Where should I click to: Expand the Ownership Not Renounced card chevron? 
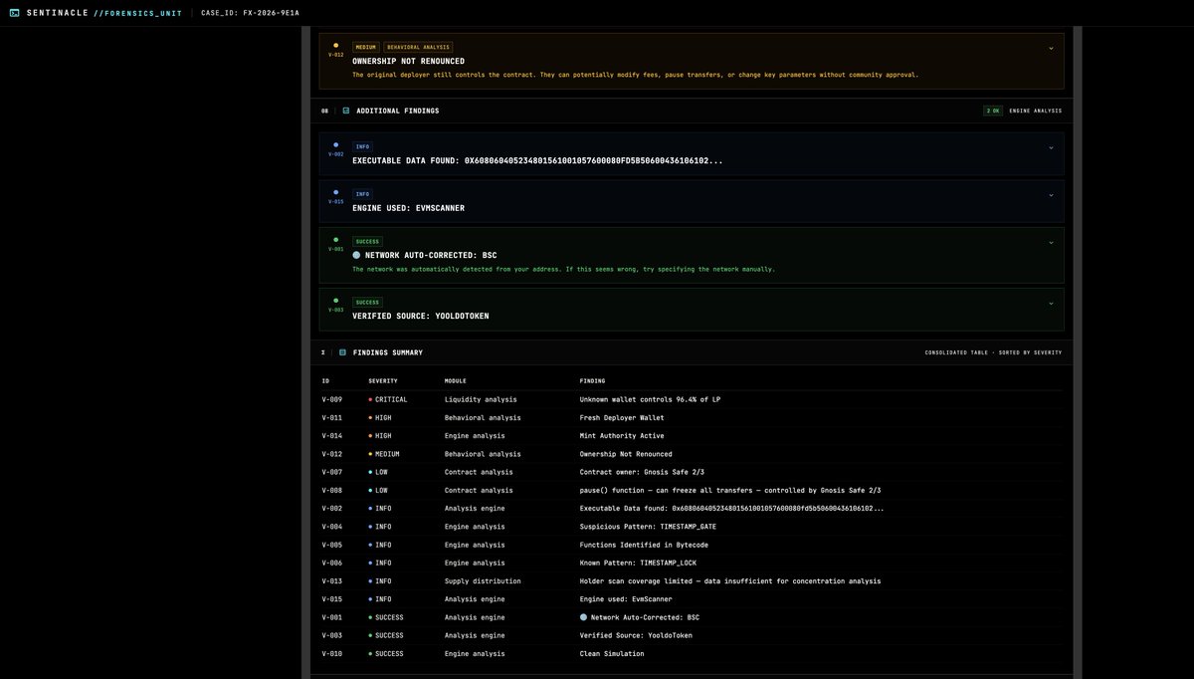(x=1051, y=48)
